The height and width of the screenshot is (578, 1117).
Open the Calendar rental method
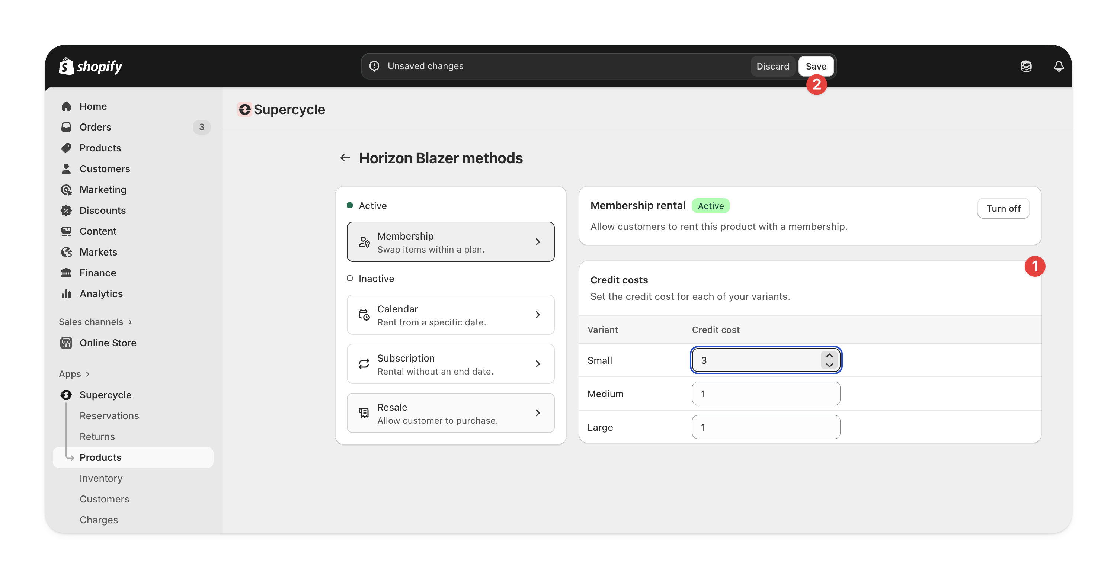pos(450,315)
